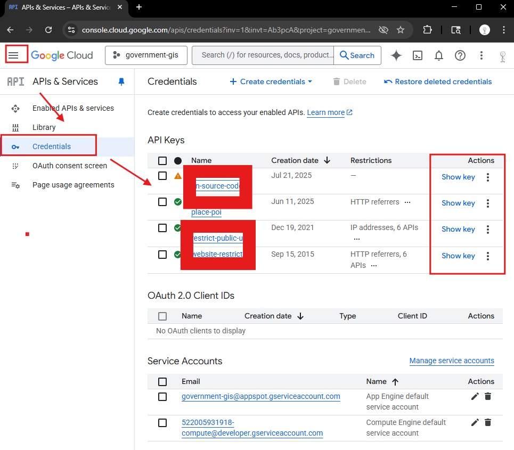Open the main navigation hamburger menu

click(13, 55)
